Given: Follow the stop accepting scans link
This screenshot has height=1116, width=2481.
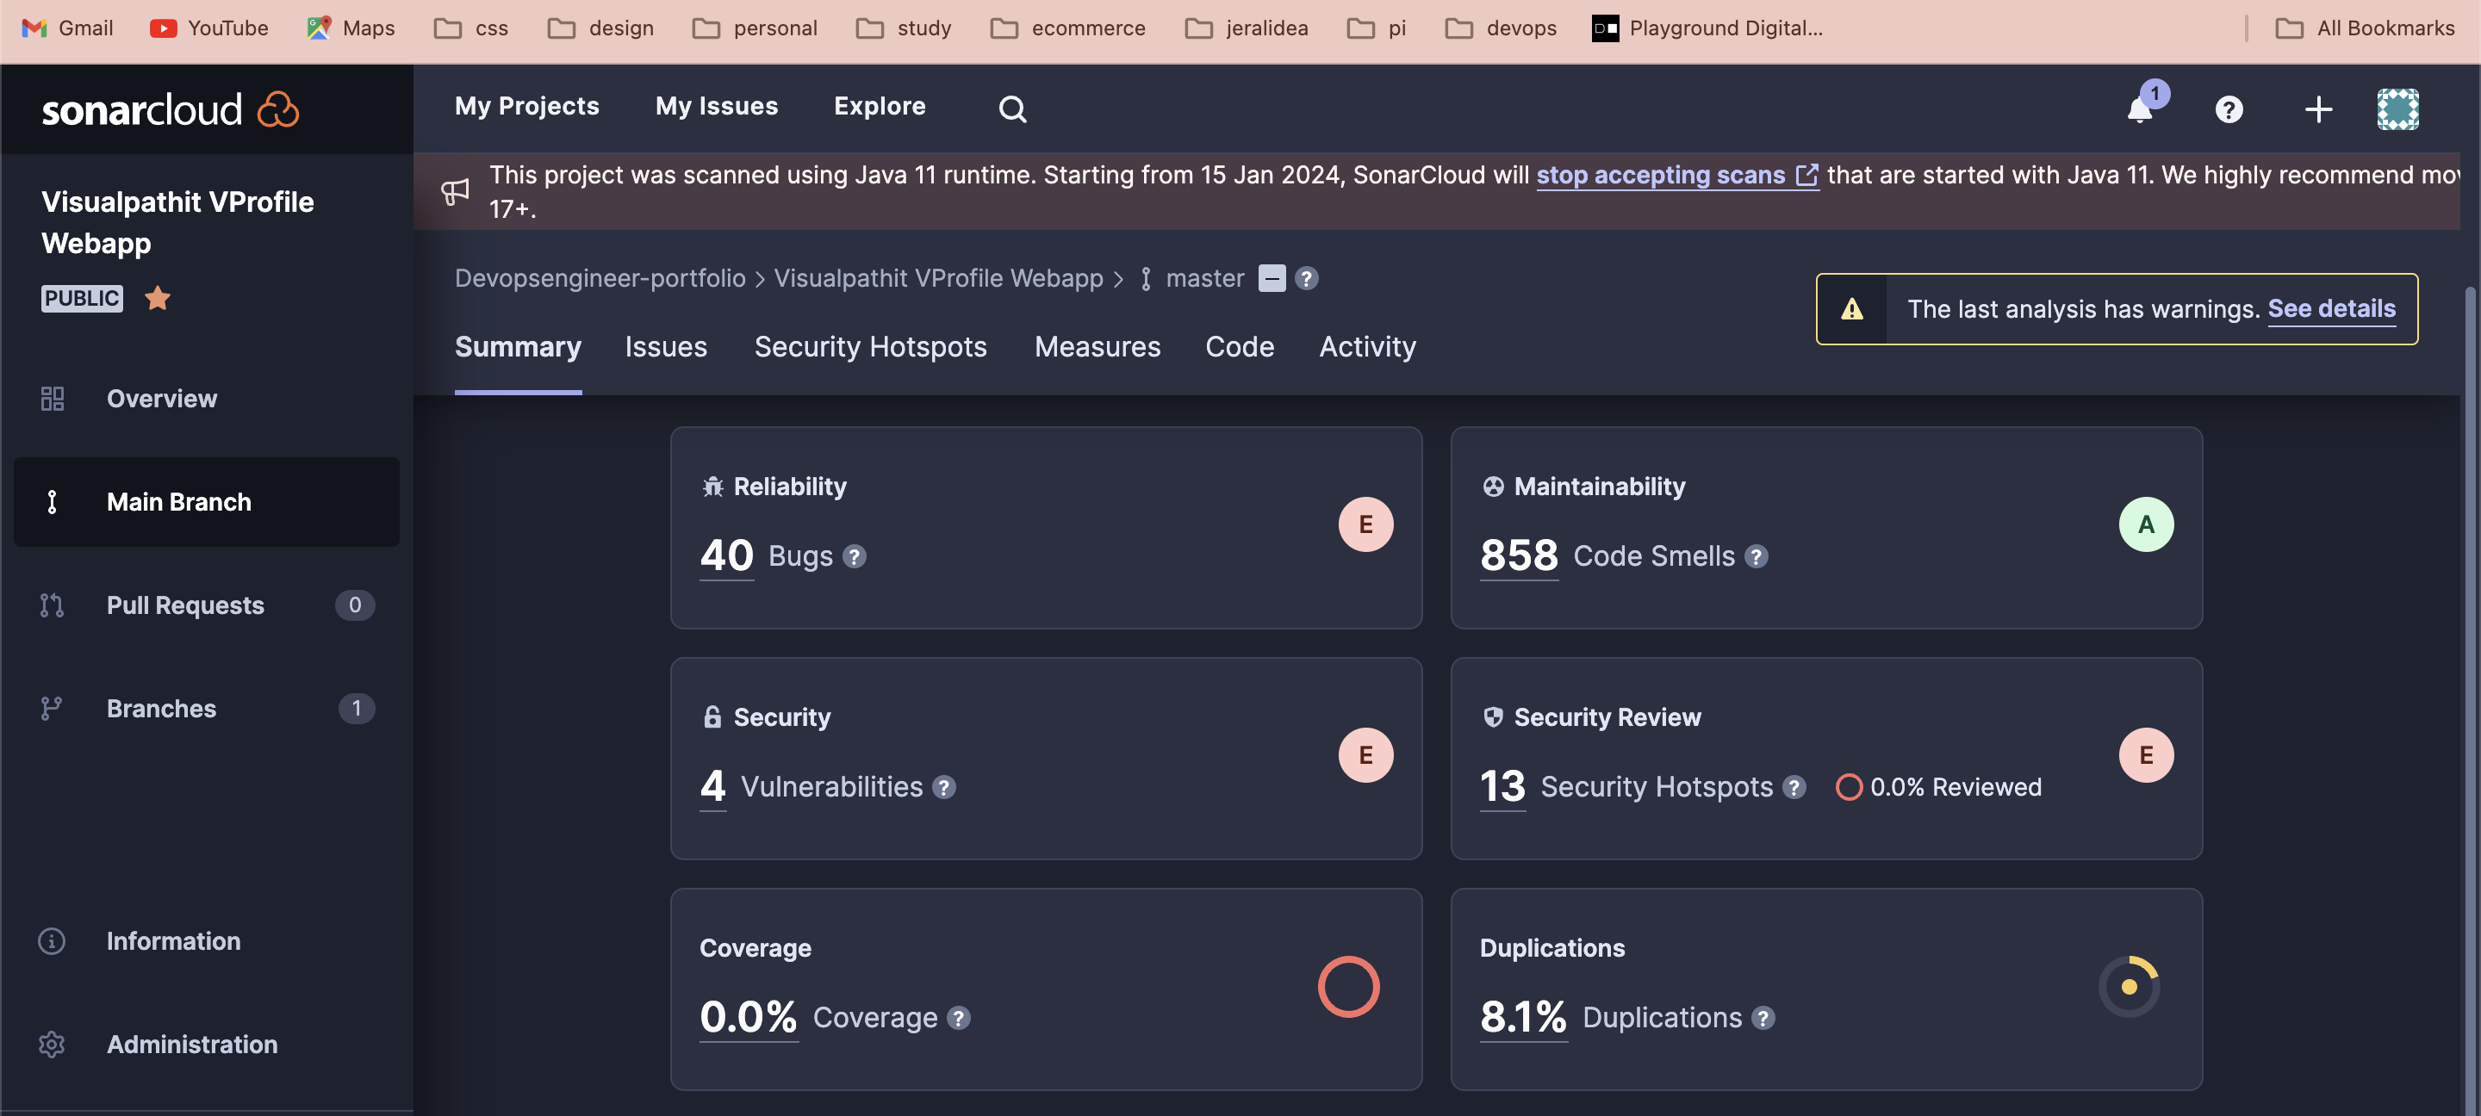Looking at the screenshot, I should [x=1660, y=176].
